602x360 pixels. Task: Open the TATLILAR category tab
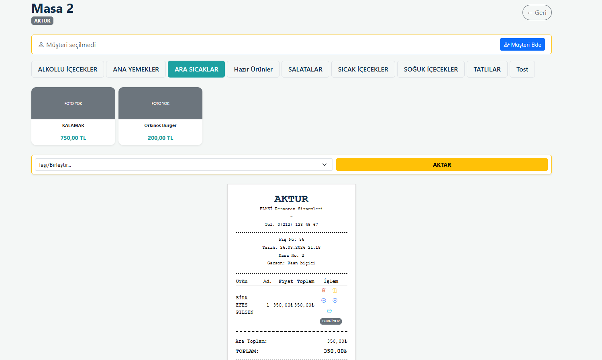click(x=487, y=69)
